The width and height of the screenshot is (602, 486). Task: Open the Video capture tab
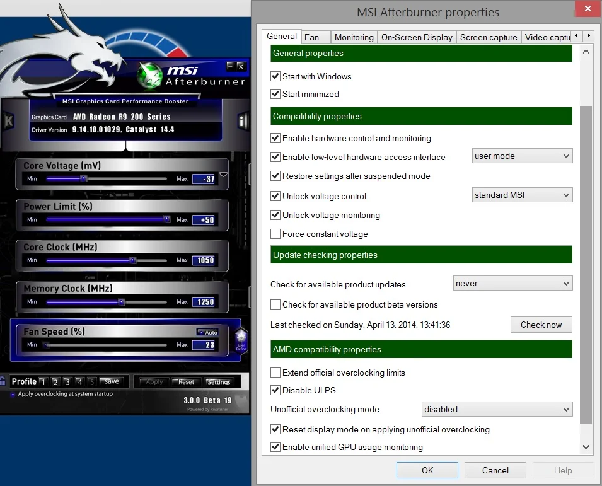546,37
